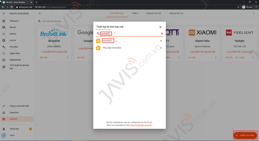
Task: Open Cấu hình configuration in sidebar
Action: (17, 119)
